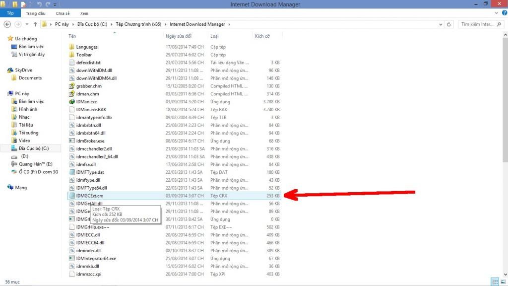This screenshot has width=508, height=286.
Task: Select IDMIntegrator64.exe application icon
Action: [x=72, y=258]
